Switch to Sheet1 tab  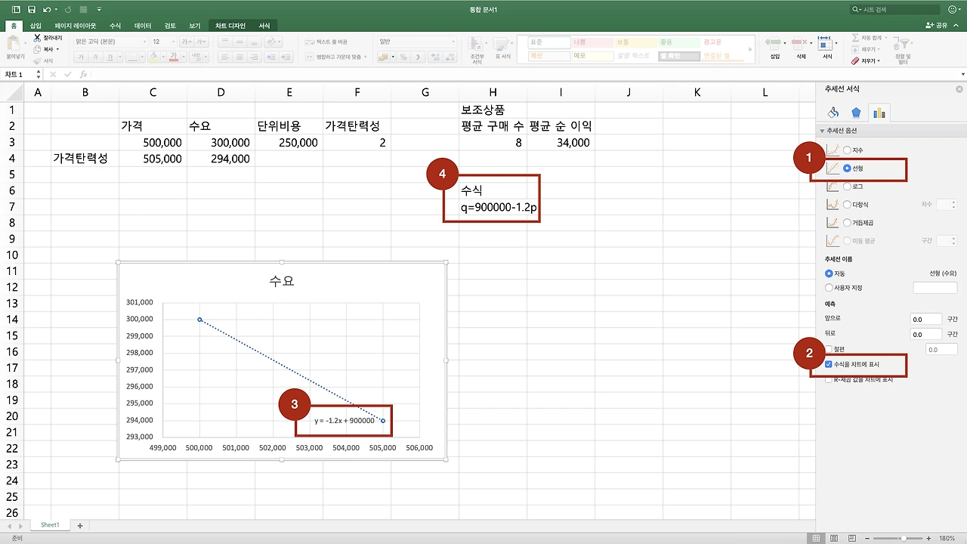50,524
